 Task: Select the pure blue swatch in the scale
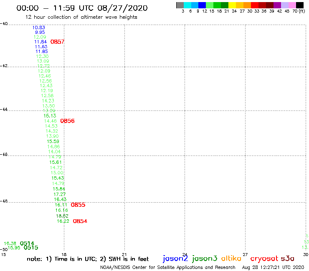pos(202,5)
